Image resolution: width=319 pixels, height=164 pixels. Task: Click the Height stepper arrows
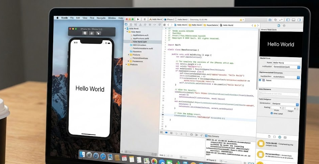297,109
